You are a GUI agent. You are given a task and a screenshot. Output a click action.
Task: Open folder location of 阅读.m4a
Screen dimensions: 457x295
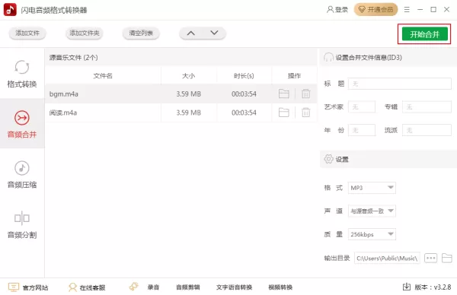pyautogui.click(x=283, y=113)
